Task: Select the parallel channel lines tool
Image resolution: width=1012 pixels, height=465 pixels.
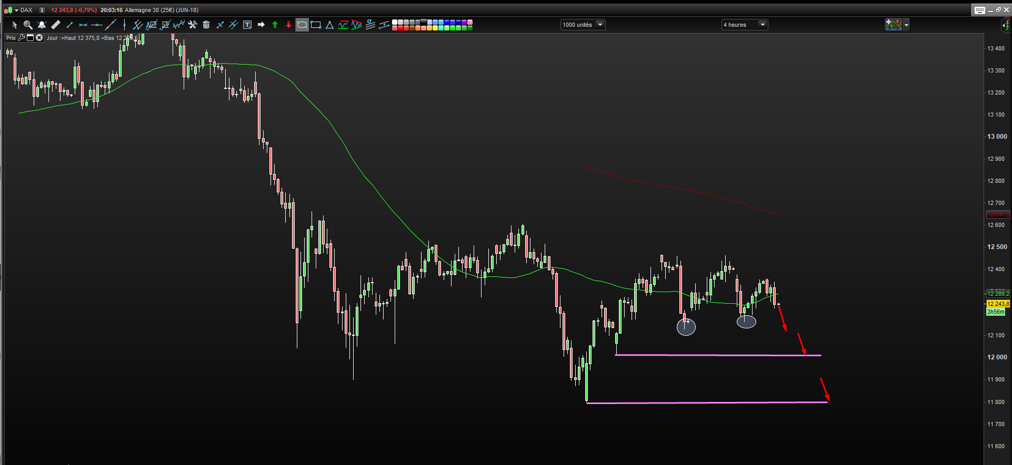Action: 138,25
